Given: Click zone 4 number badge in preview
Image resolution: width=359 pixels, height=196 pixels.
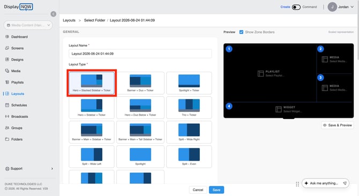Looking at the screenshot, I should coord(229,106).
